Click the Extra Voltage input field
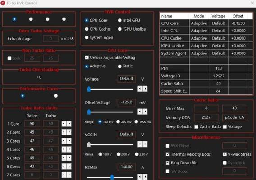 point(50,39)
